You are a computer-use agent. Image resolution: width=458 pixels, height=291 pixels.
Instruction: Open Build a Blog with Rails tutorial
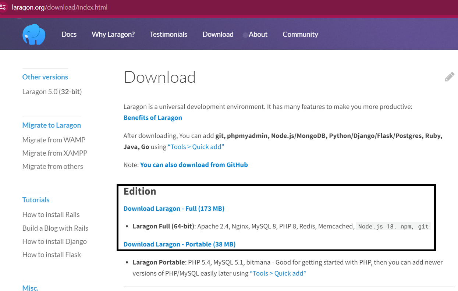coord(55,228)
